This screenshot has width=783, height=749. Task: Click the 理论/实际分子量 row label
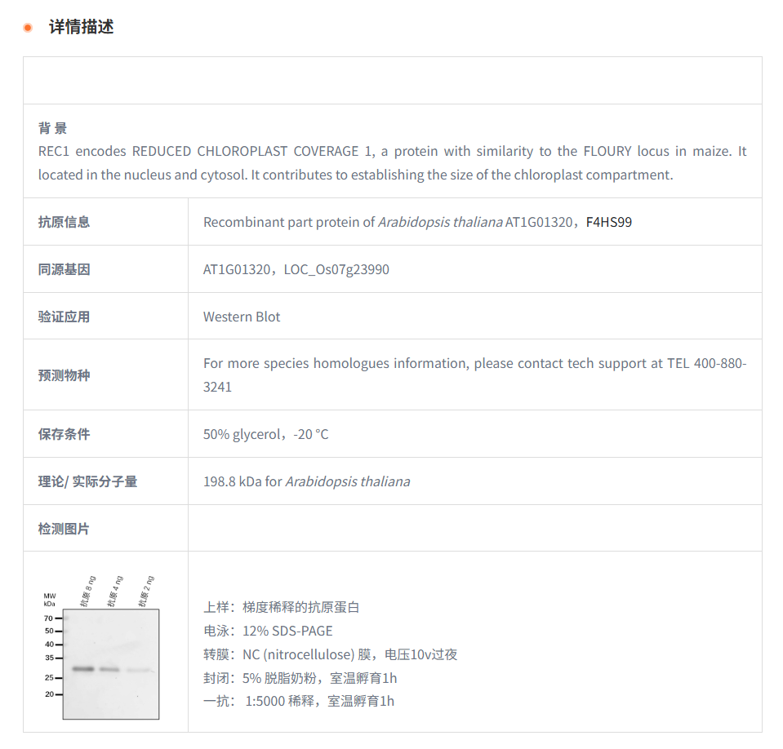pyautogui.click(x=88, y=481)
